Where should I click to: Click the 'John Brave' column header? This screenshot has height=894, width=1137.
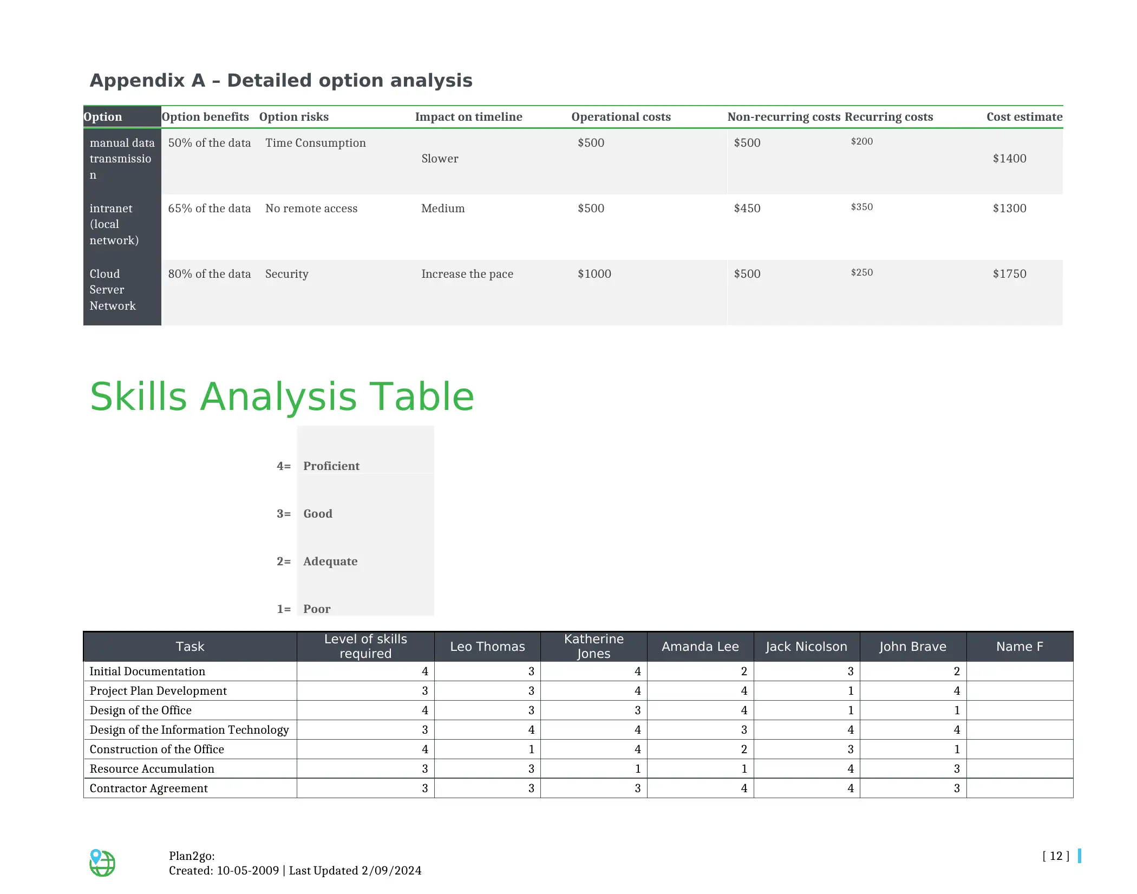pyautogui.click(x=913, y=647)
